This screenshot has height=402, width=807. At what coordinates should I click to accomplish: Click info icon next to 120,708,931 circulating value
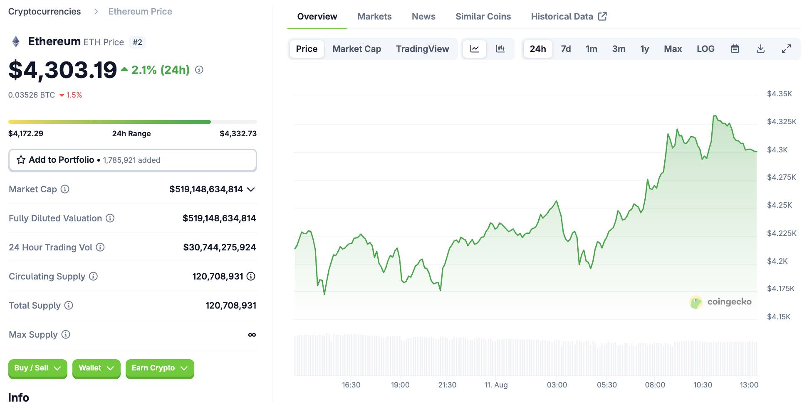251,276
